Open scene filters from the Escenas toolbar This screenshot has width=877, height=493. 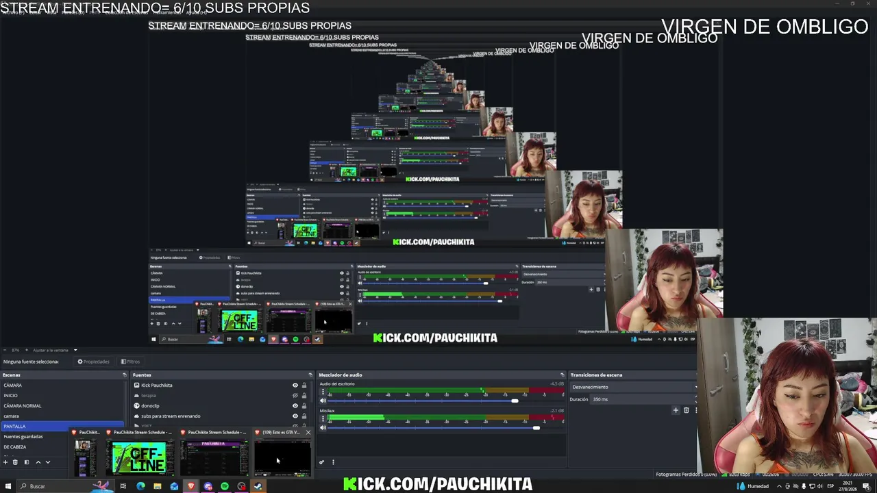tap(27, 462)
